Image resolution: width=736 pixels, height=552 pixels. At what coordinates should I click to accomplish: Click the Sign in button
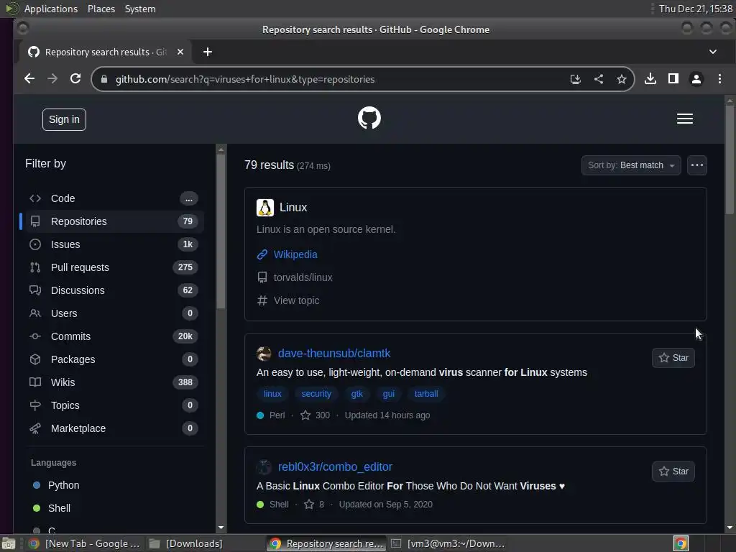click(64, 120)
